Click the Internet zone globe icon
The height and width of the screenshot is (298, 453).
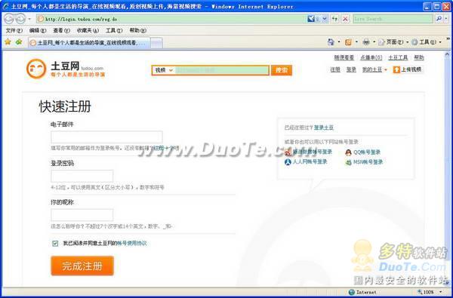(x=351, y=292)
